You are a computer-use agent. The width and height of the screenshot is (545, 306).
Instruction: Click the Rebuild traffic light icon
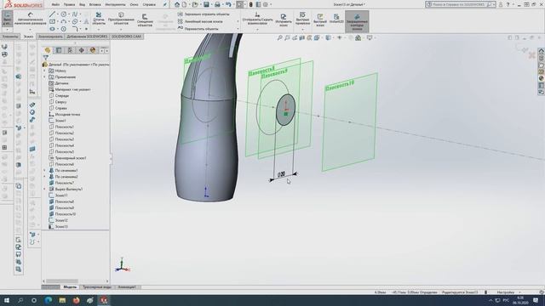point(250,4)
